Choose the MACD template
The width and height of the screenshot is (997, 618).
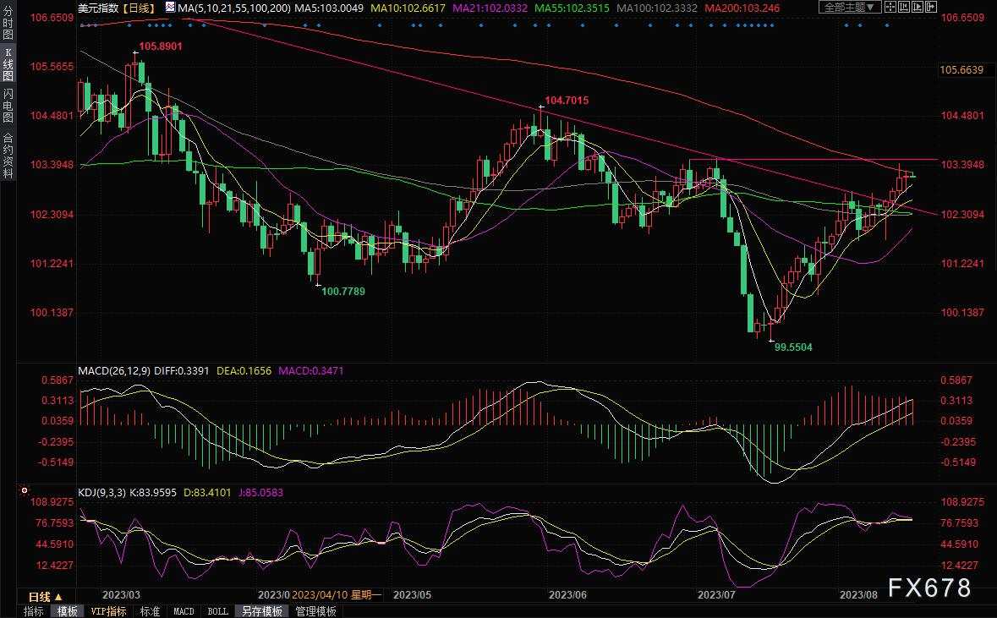[184, 611]
